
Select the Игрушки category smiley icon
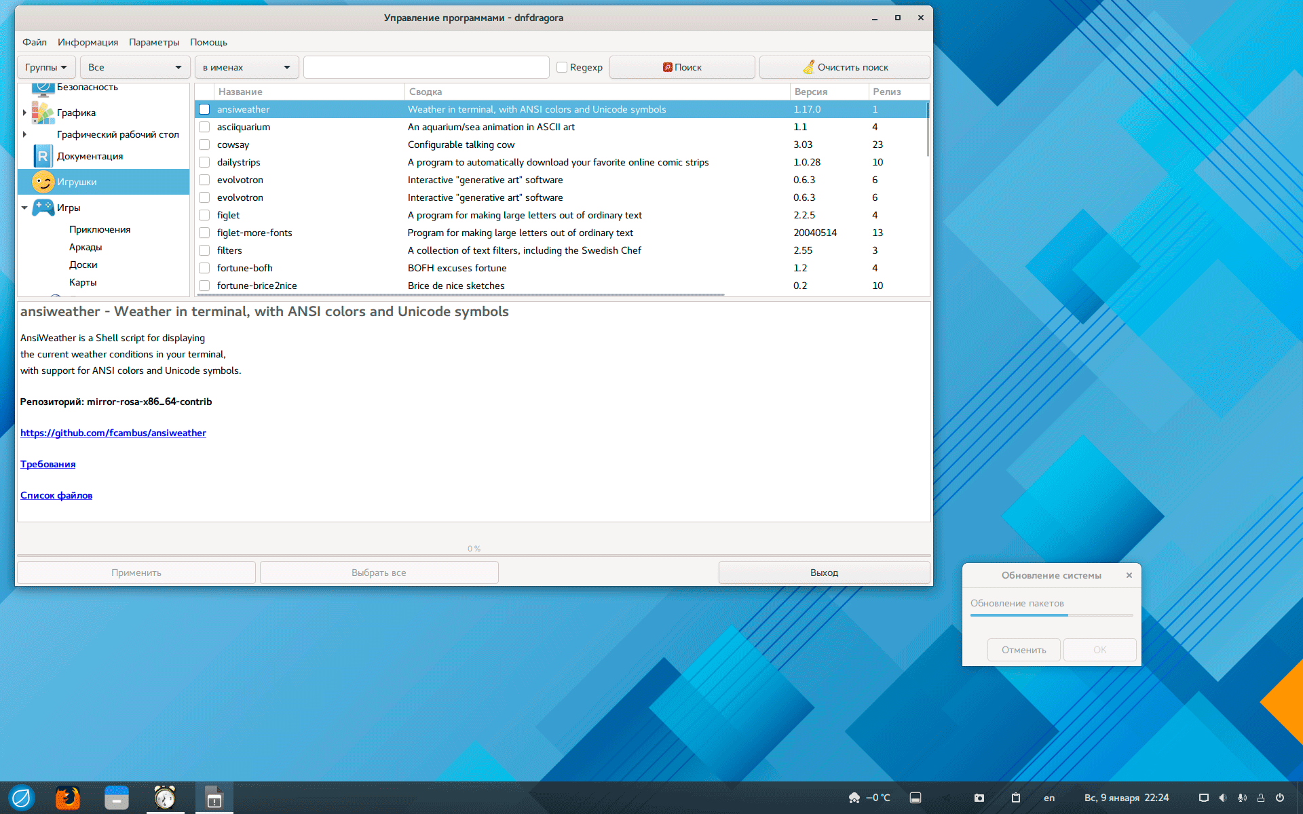pos(43,182)
